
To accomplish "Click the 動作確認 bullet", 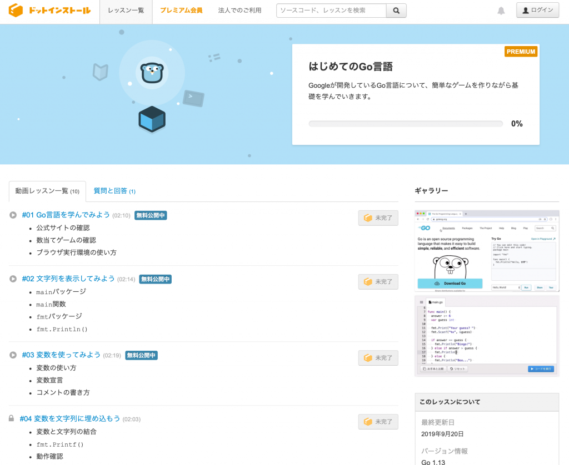I will pos(49,456).
